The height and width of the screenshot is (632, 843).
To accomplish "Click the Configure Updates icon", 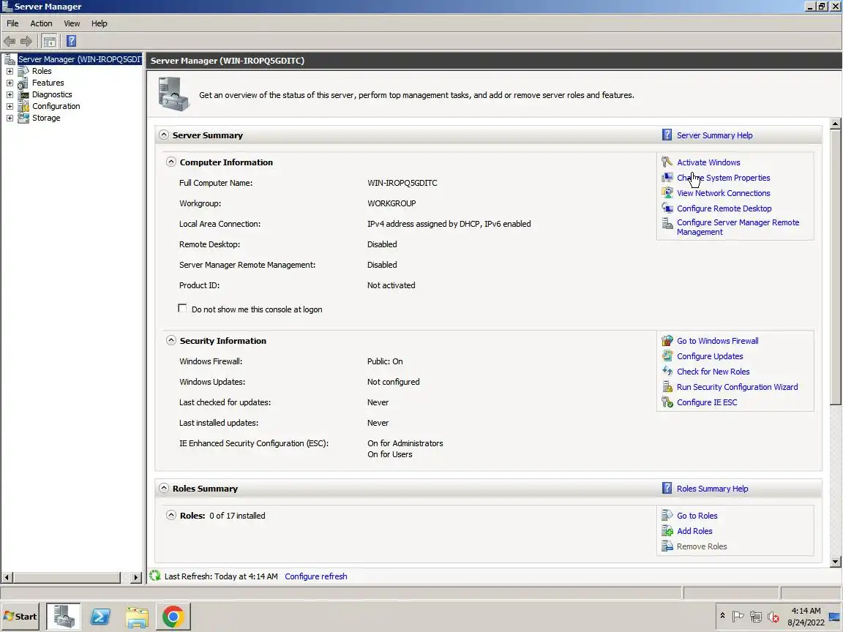I will pyautogui.click(x=667, y=355).
